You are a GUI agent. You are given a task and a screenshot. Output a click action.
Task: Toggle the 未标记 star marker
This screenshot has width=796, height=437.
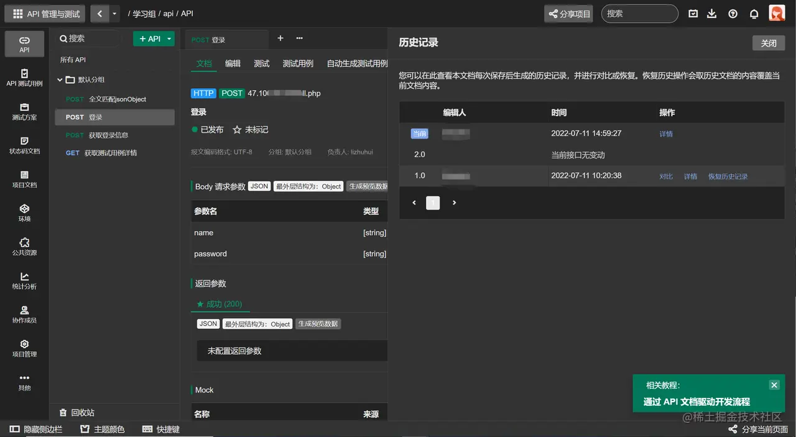252,129
